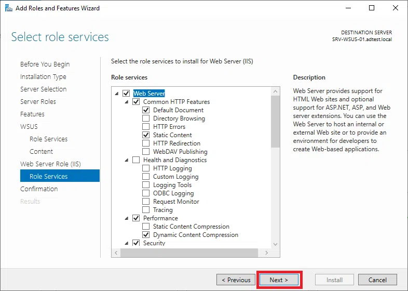Check the Directory Browsing checkbox
This screenshot has height=291, width=408.
146,118
